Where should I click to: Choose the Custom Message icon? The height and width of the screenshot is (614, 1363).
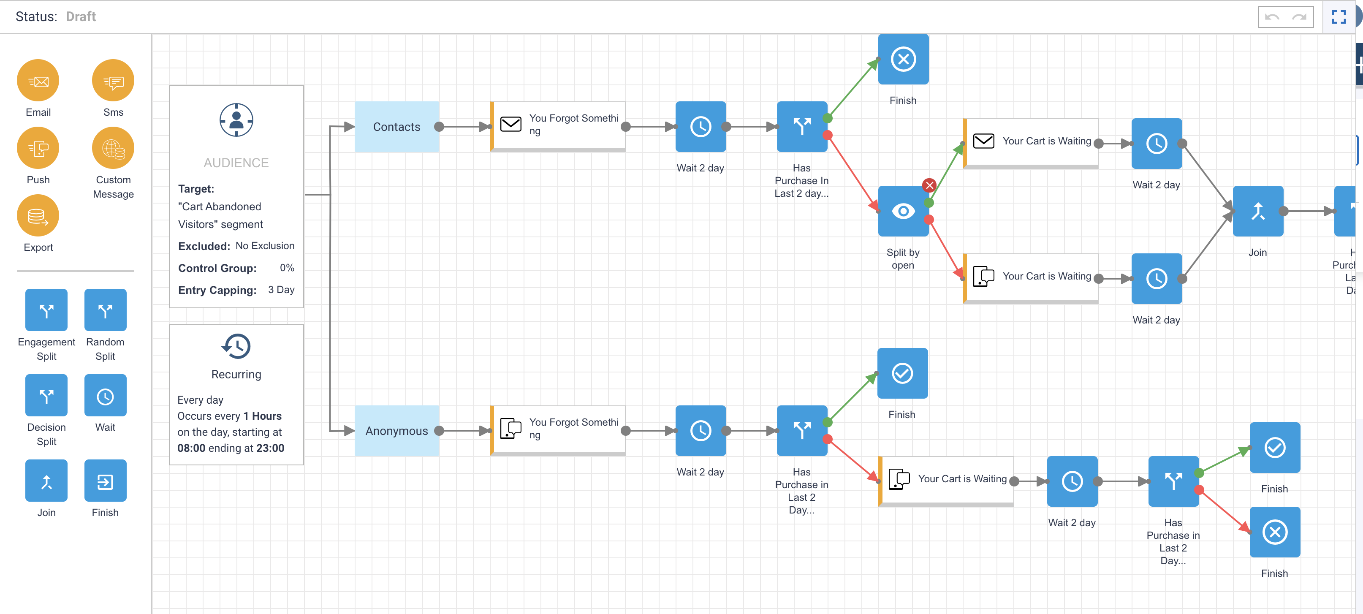(x=113, y=148)
